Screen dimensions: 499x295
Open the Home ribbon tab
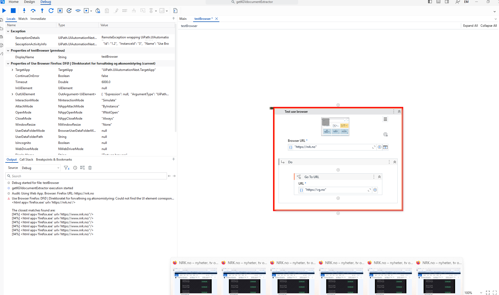click(14, 2)
